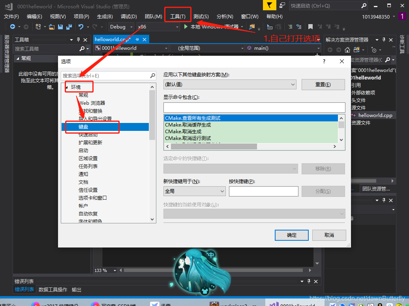Viewport: 409px width, 306px height.
Task: Switch to the 输出 tab
Action: point(77,289)
